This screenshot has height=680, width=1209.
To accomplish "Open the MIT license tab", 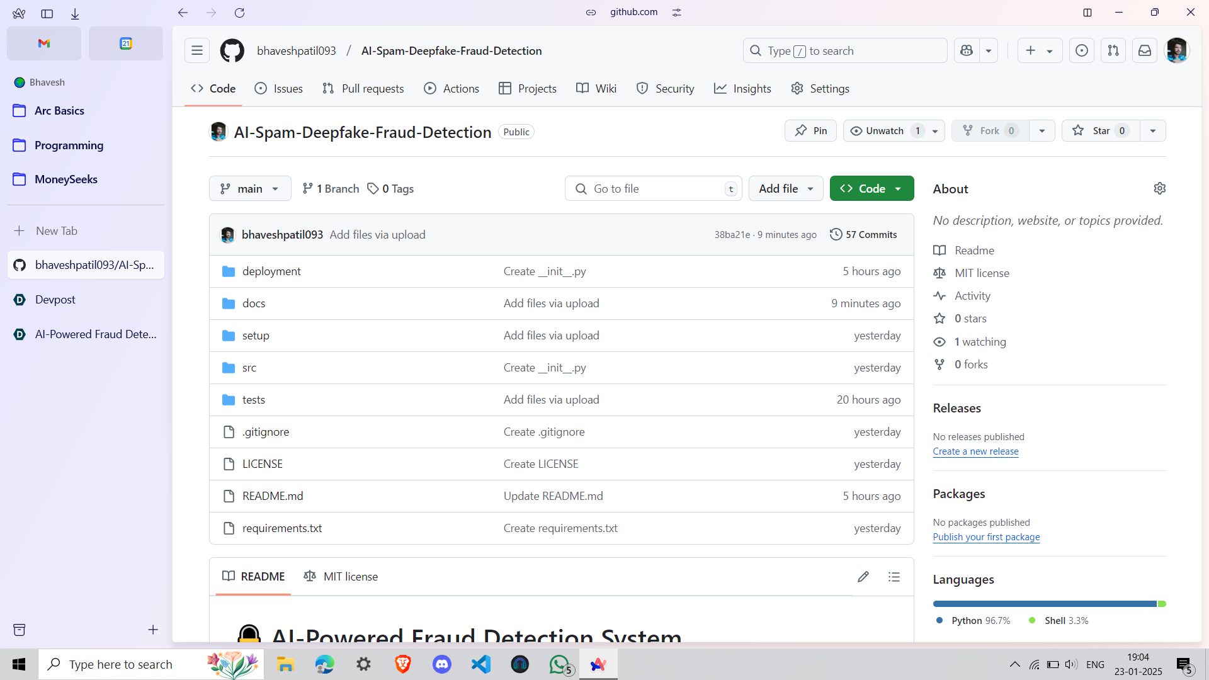I will (x=341, y=576).
